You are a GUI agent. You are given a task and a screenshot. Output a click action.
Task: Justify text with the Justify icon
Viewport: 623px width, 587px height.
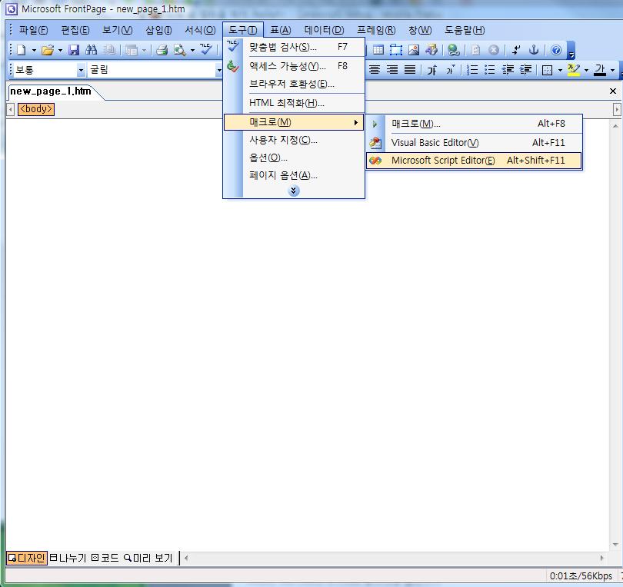(x=410, y=70)
